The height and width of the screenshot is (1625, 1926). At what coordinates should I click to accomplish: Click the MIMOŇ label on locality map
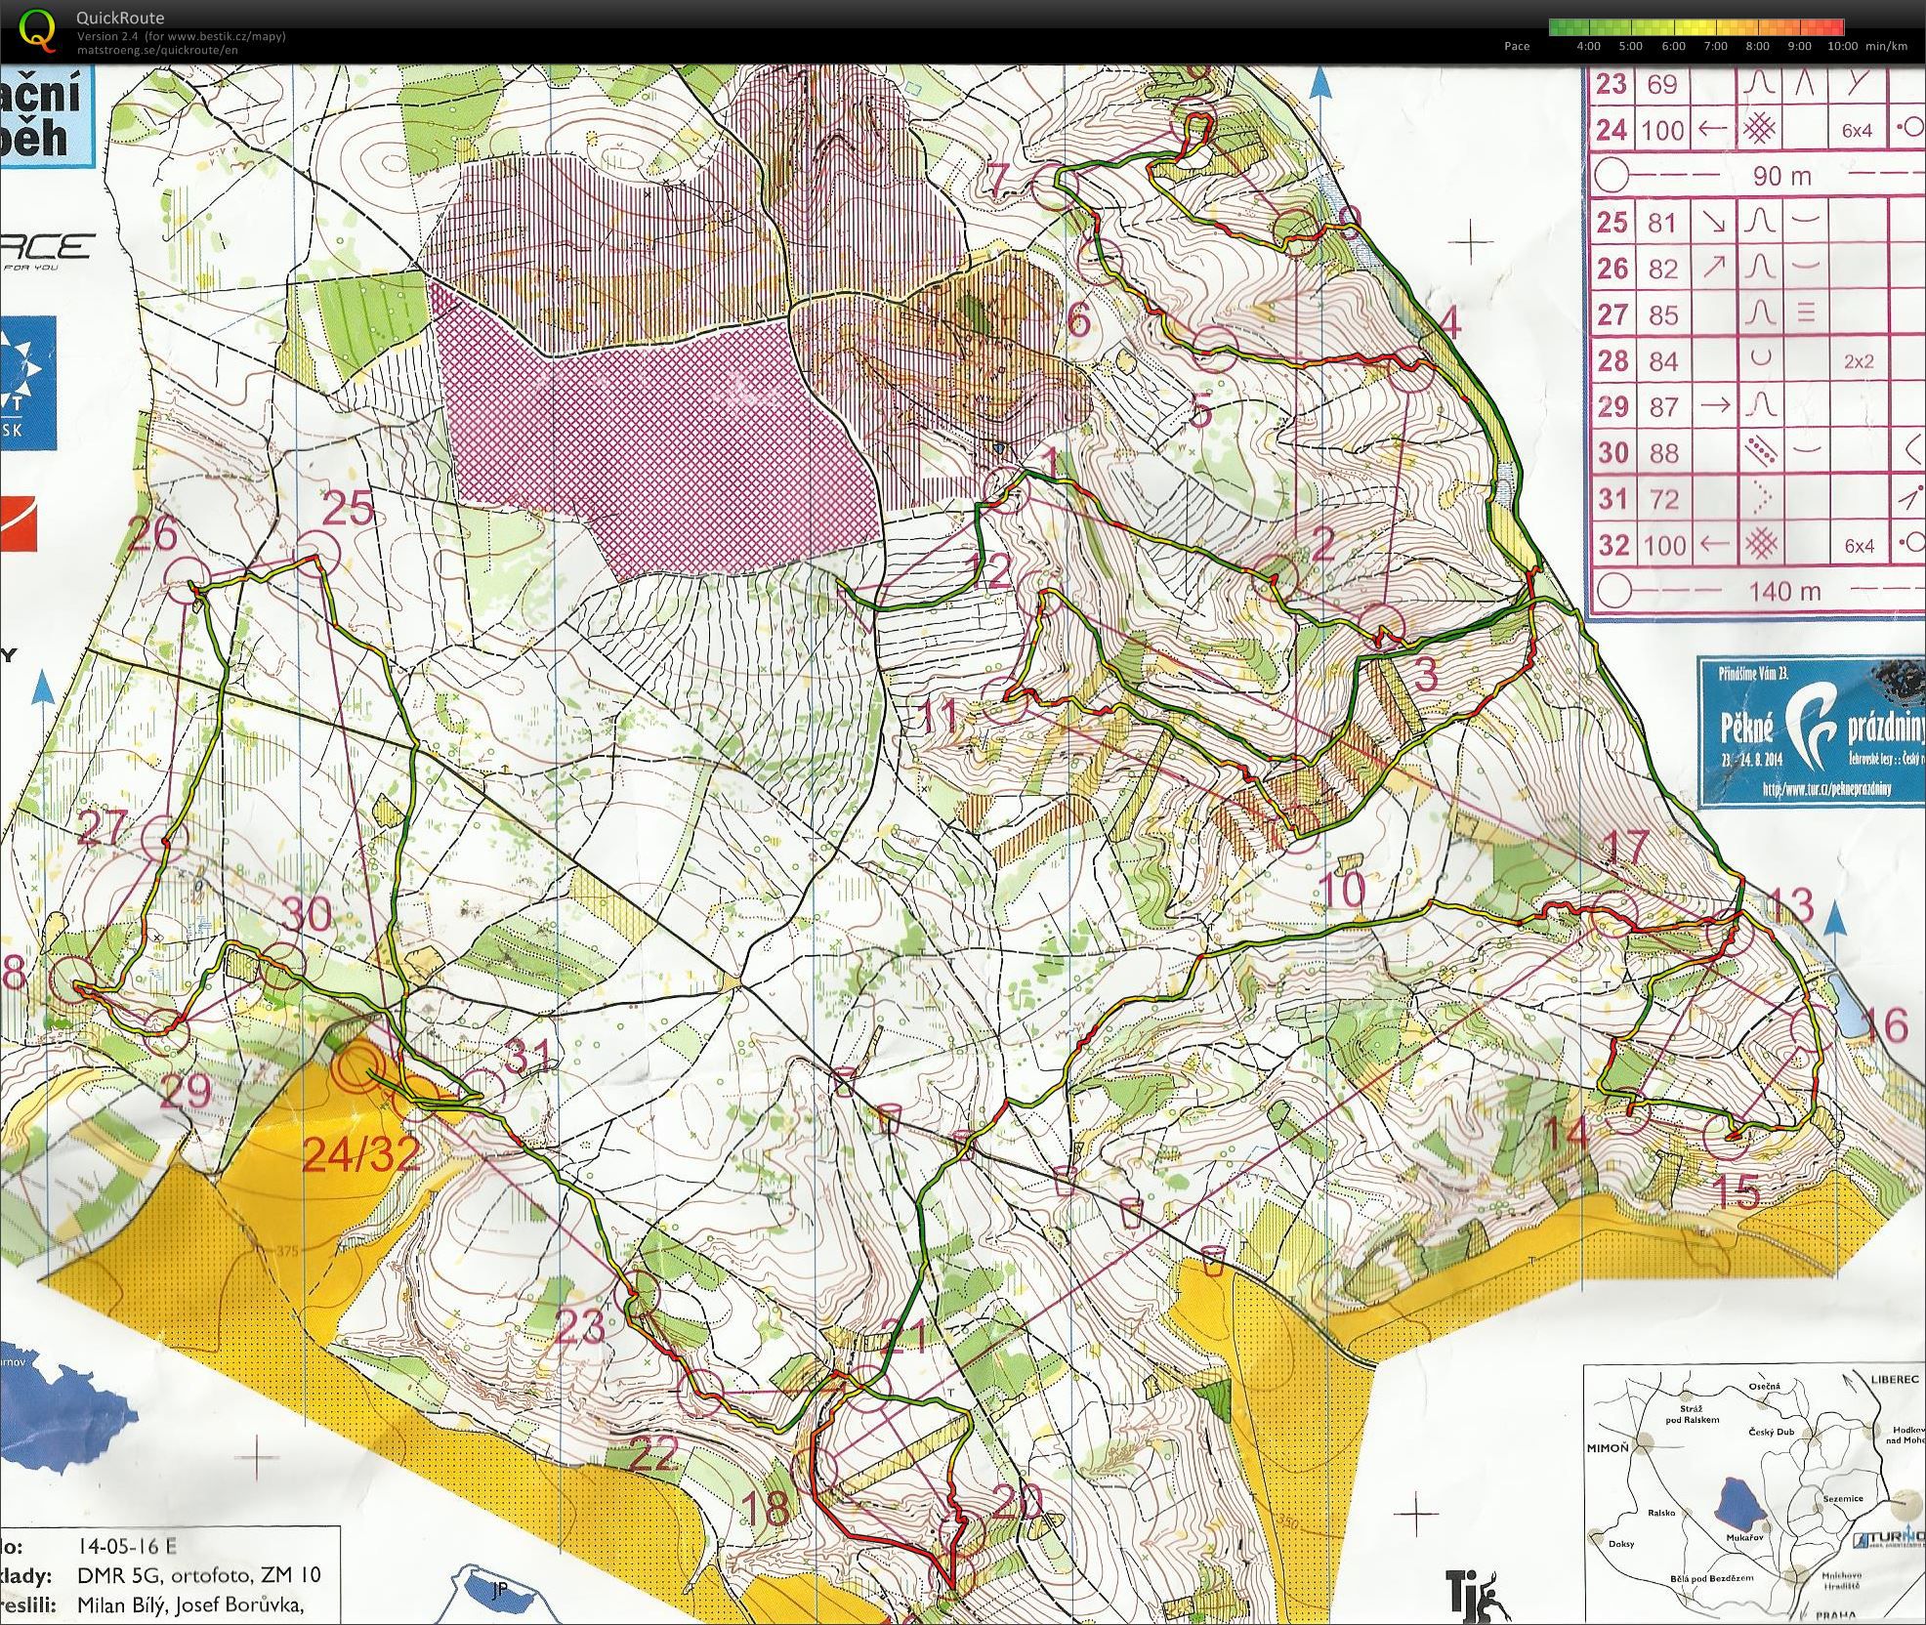click(1609, 1447)
